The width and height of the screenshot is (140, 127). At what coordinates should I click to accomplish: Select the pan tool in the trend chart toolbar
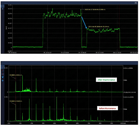tap(2, 9)
